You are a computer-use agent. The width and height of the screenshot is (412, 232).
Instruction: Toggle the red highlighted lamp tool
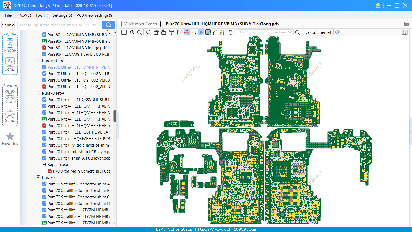coord(187,32)
